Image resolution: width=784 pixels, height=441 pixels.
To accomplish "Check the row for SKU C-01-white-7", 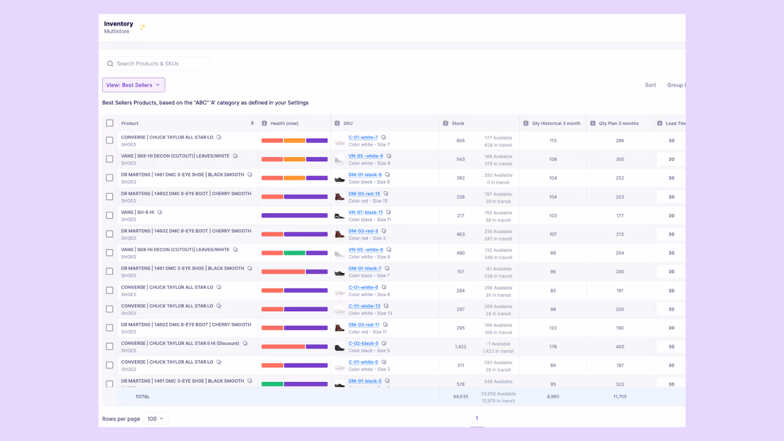I will (110, 140).
